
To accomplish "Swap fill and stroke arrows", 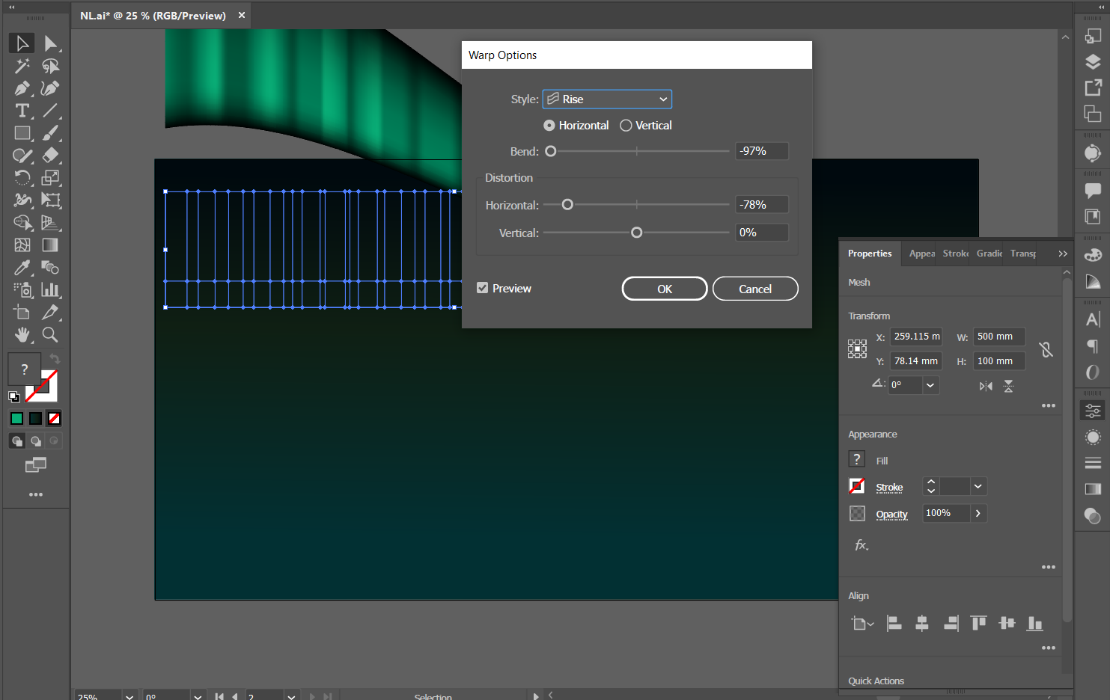I will pos(55,359).
